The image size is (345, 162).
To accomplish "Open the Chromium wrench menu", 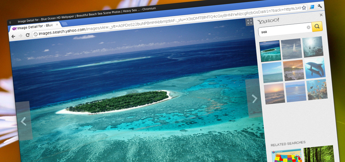I will tap(320, 6).
